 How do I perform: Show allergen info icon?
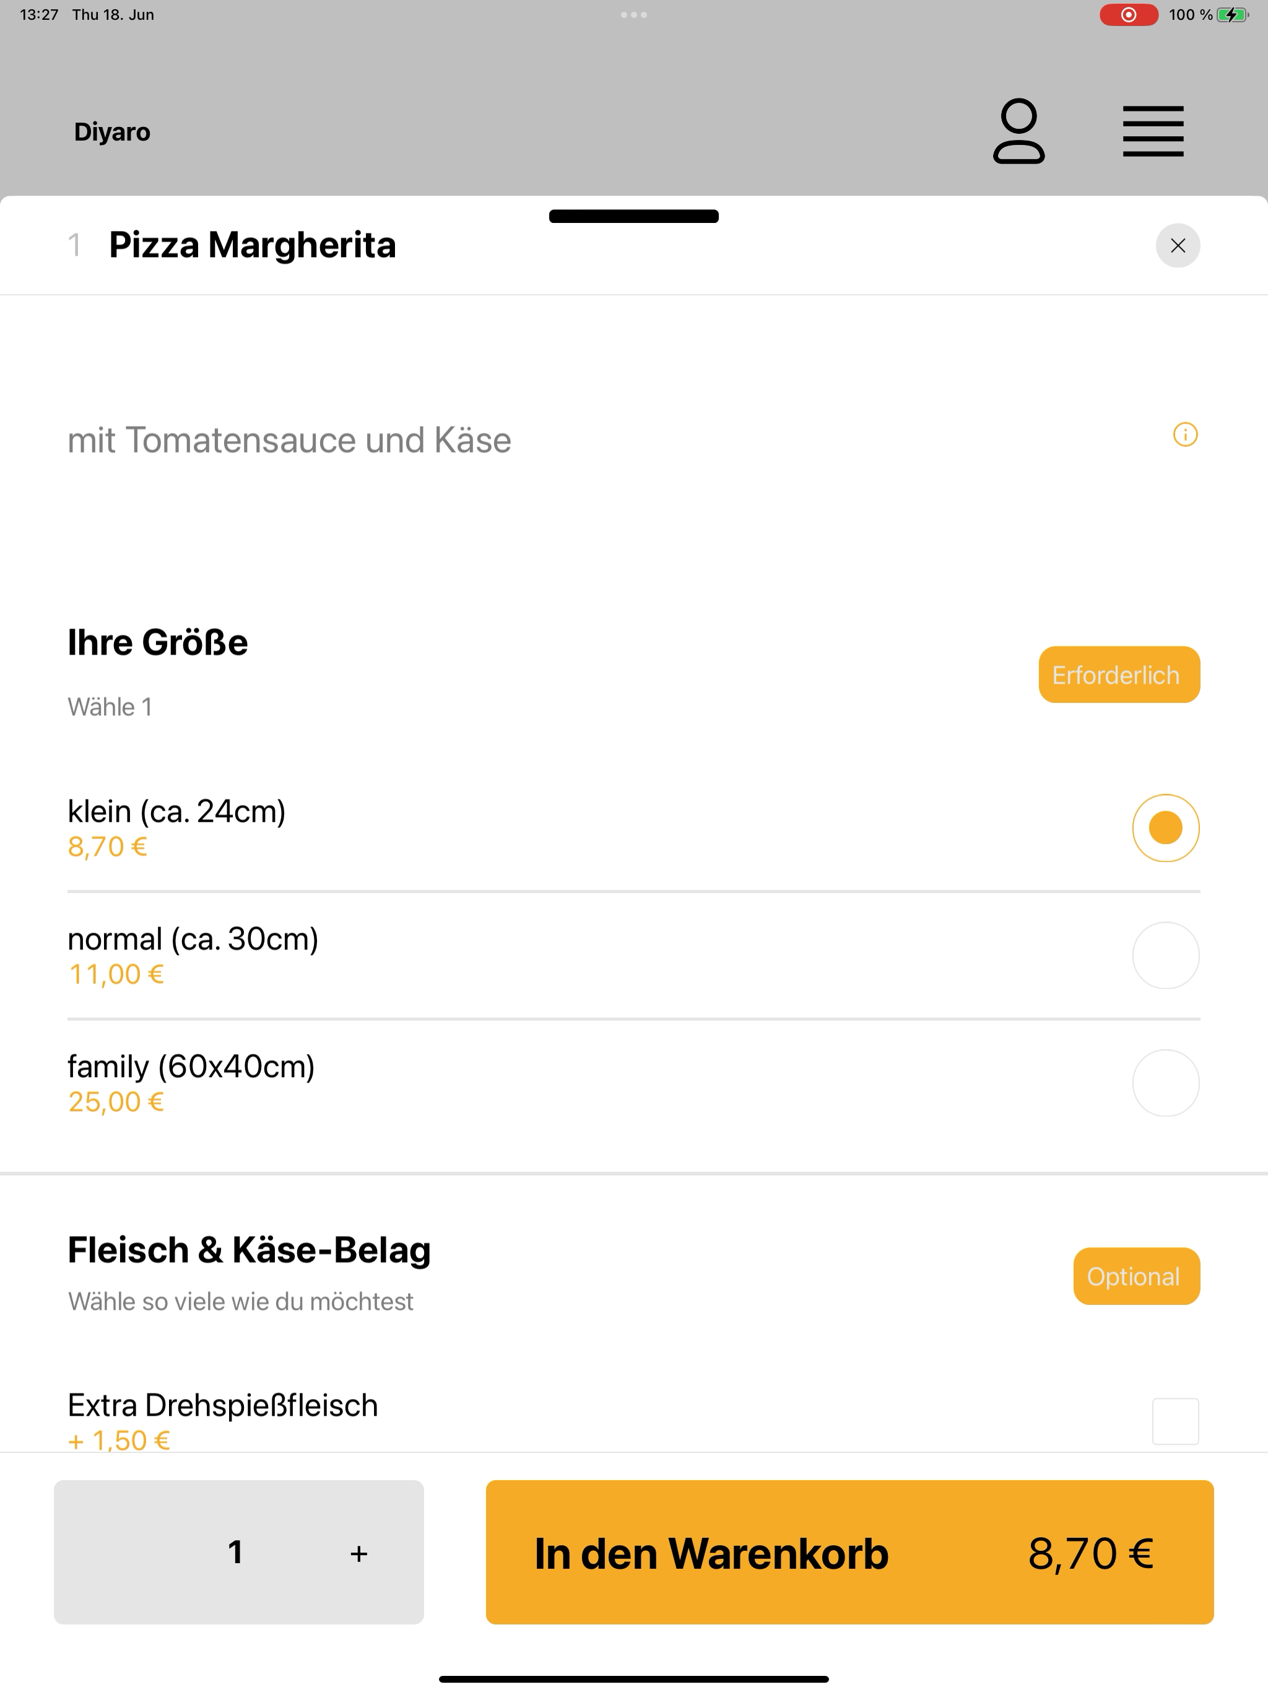coord(1184,435)
